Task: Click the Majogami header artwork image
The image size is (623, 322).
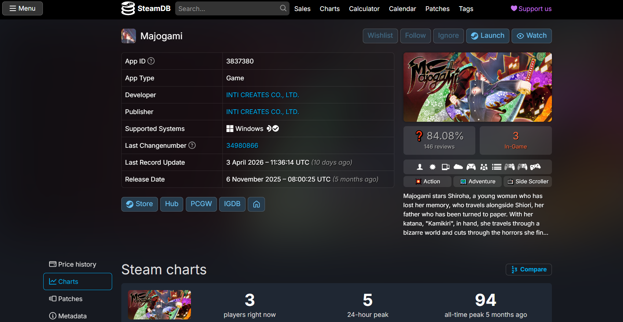Action: (478, 87)
